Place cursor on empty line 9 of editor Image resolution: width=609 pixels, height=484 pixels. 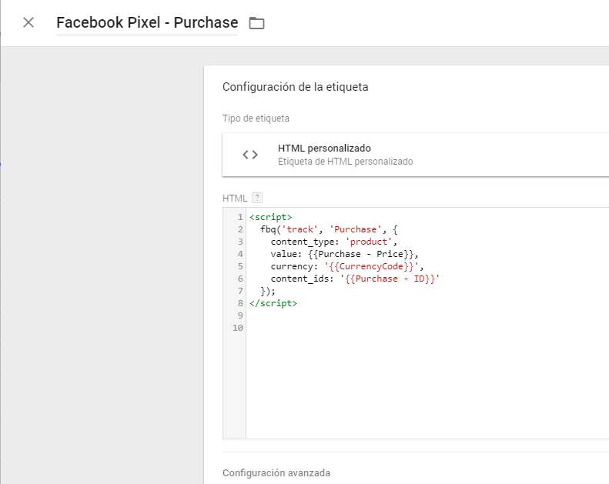(427, 315)
